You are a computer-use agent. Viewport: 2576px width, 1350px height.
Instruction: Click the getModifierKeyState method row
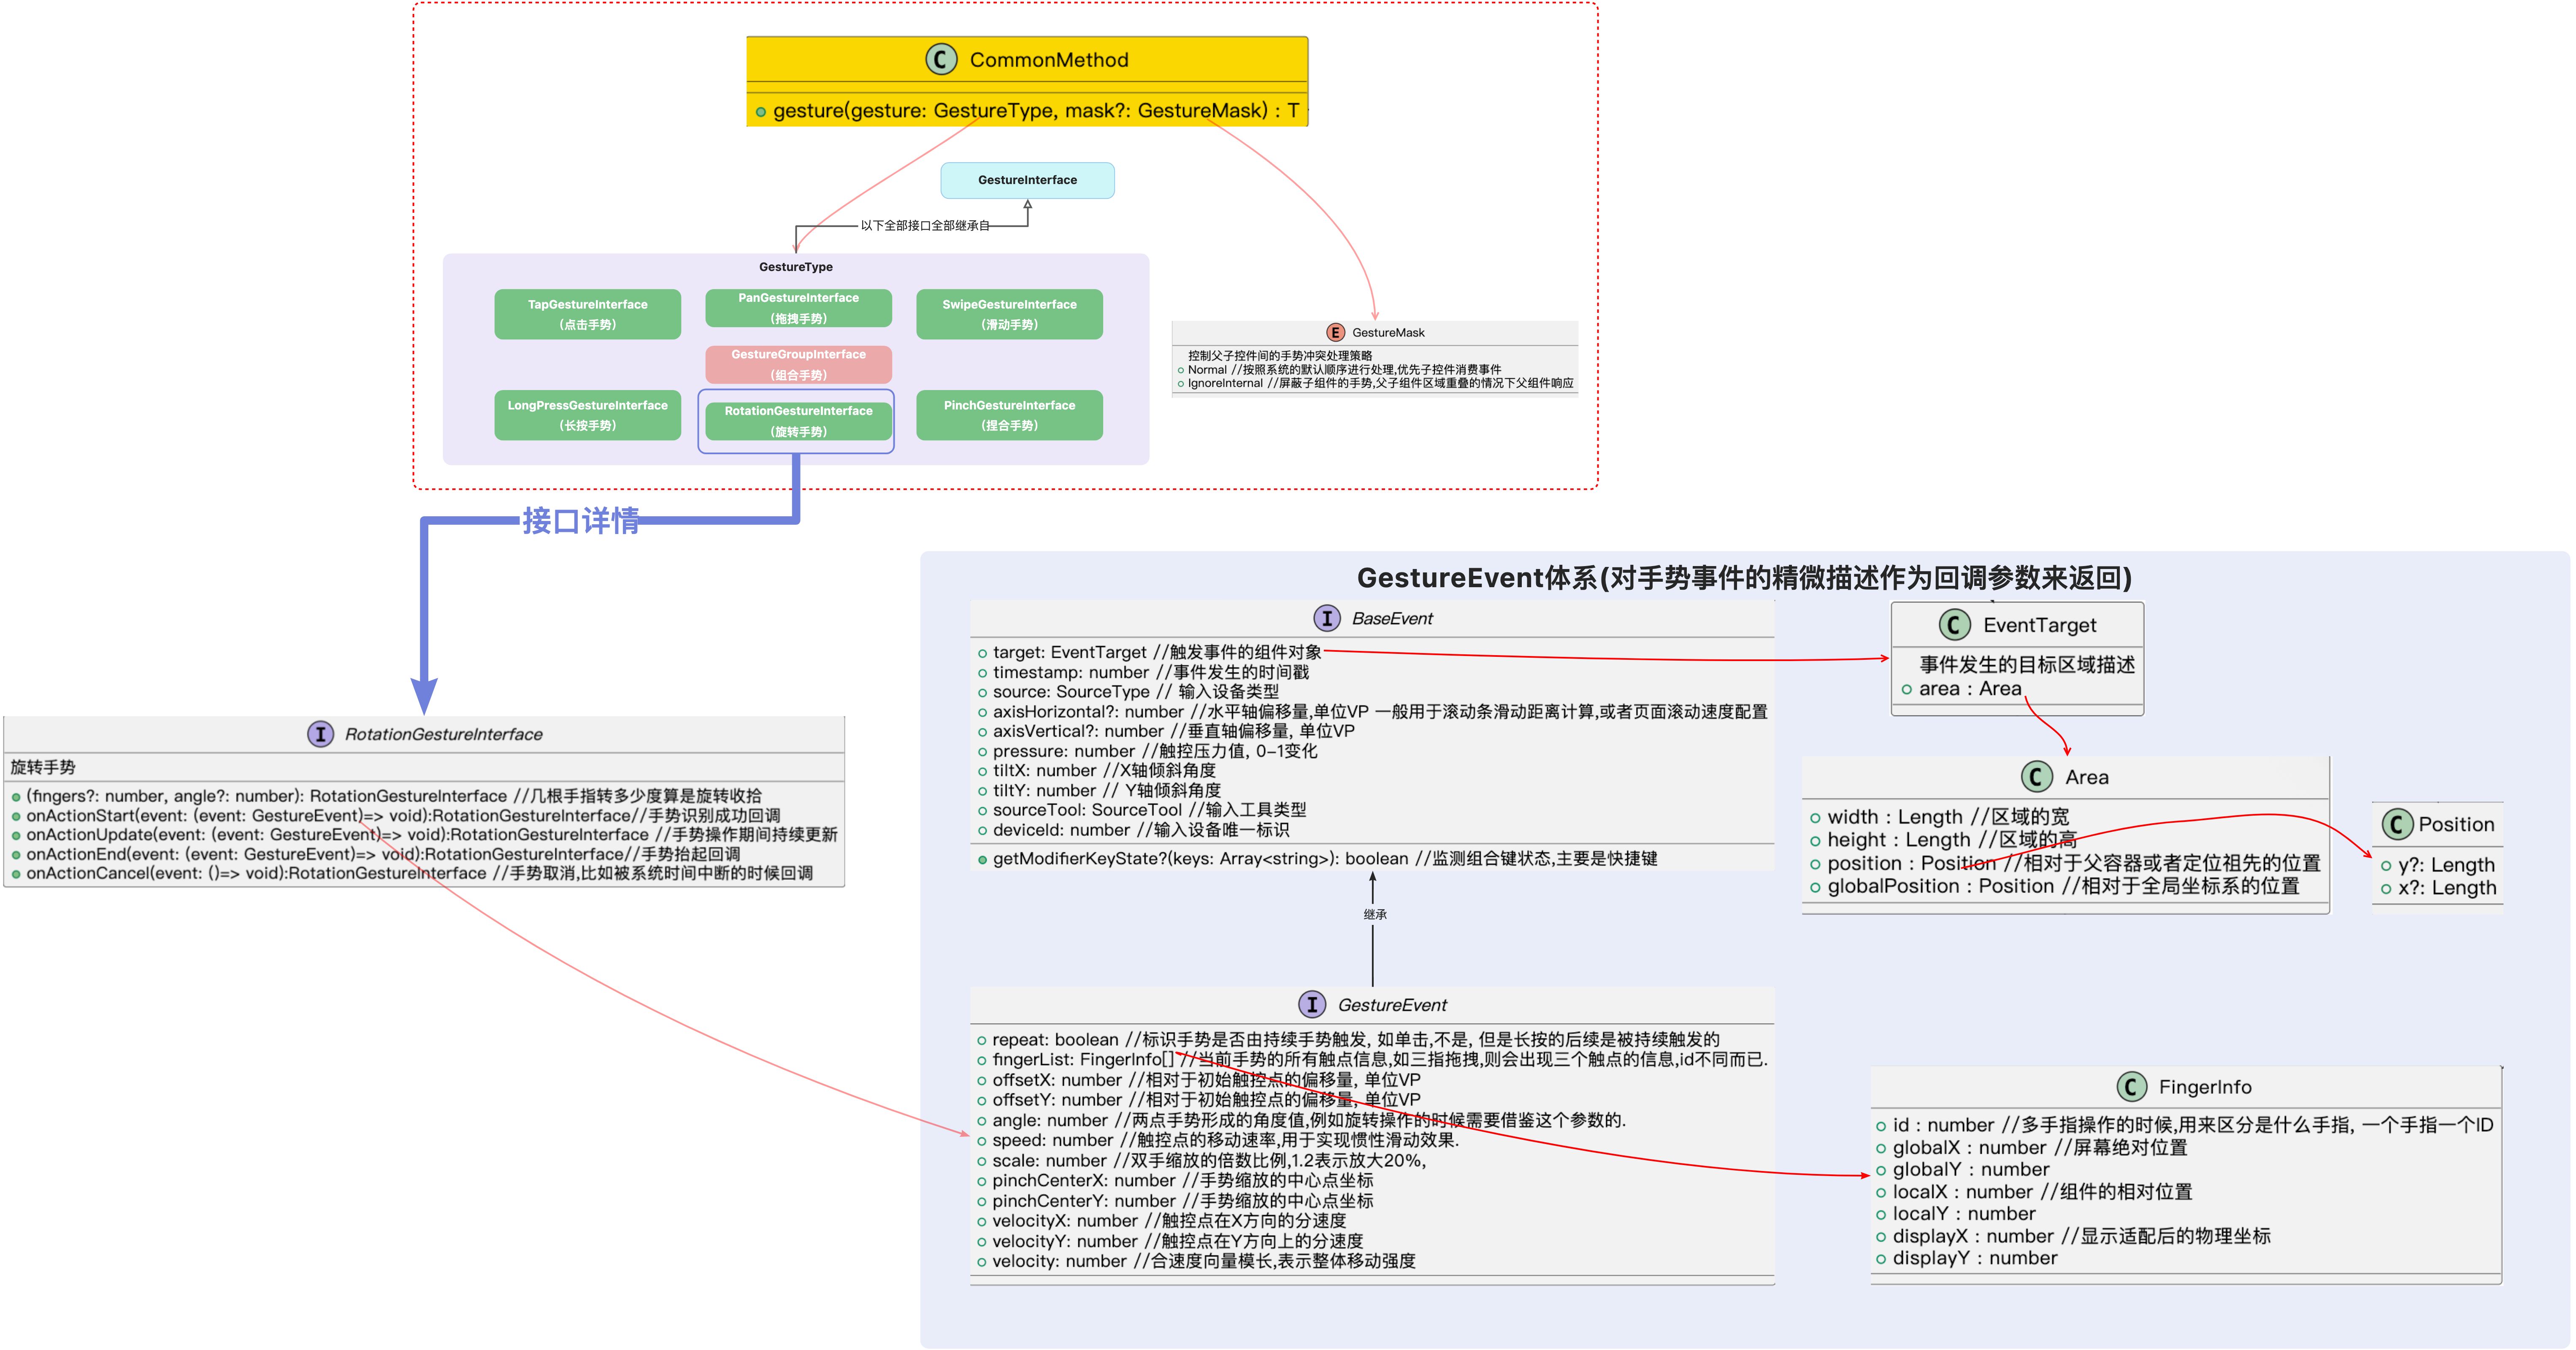[x=1317, y=858]
